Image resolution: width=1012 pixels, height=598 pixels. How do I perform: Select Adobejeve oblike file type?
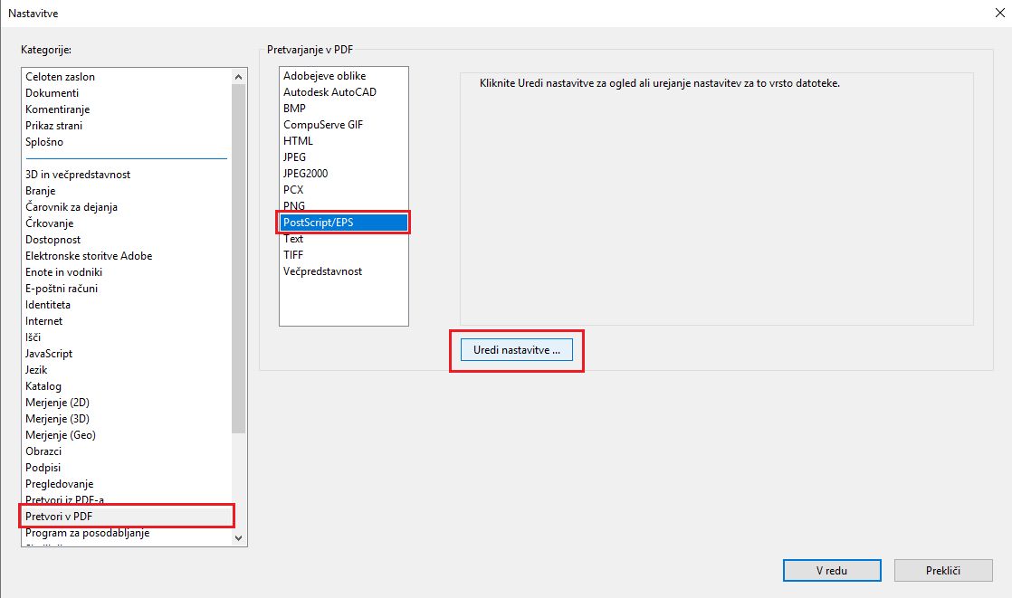(x=324, y=75)
